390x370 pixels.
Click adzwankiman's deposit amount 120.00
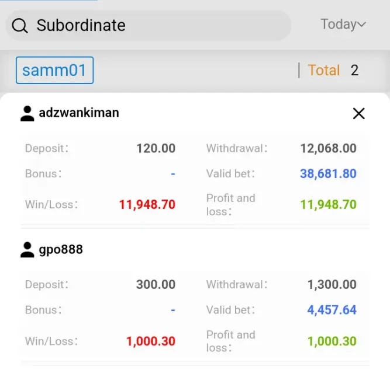[156, 148]
